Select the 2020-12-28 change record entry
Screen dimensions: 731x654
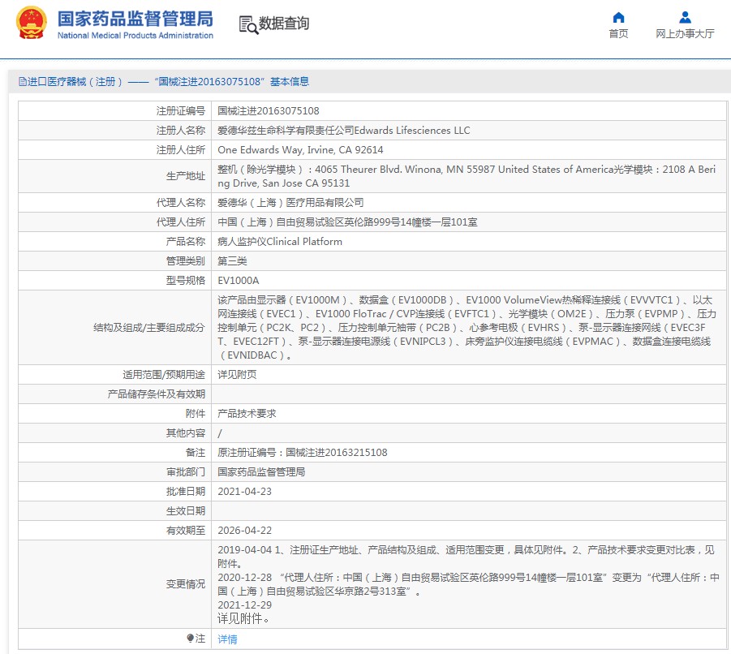pos(468,584)
